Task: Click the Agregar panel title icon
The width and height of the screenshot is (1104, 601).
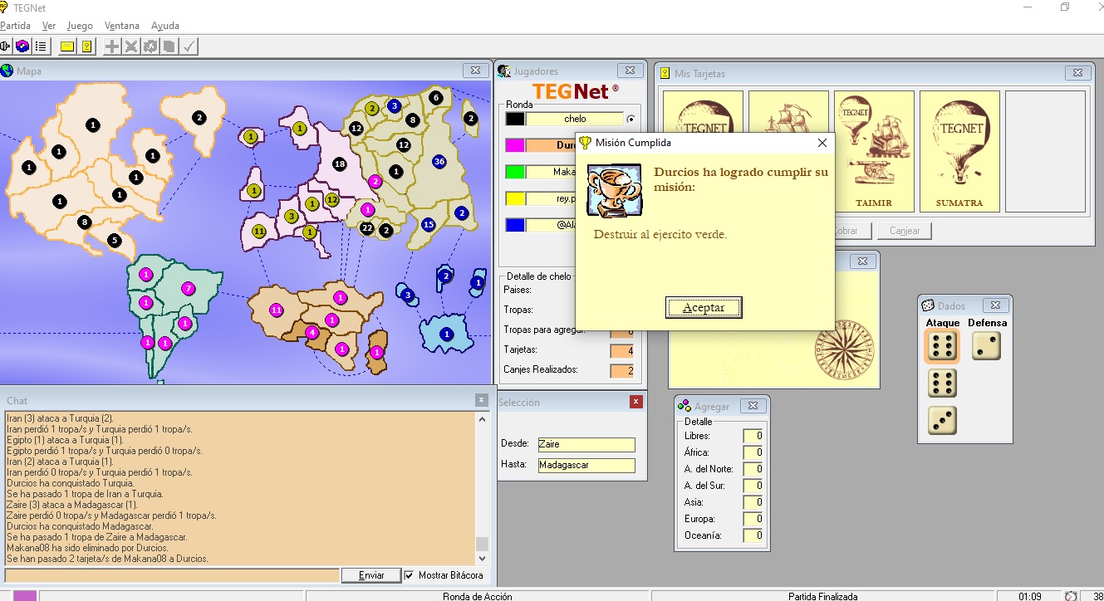Action: point(684,406)
